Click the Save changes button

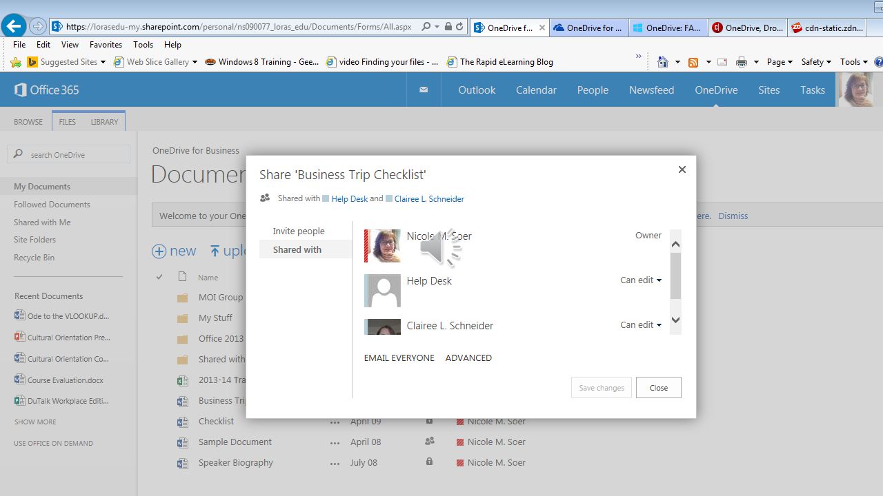pos(602,388)
